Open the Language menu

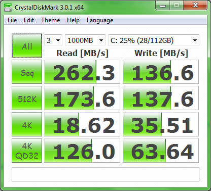tap(100, 20)
